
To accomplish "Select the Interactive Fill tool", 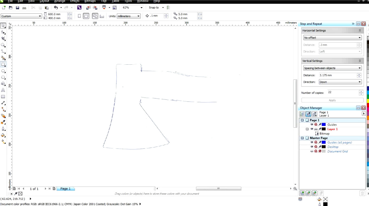I will pyautogui.click(x=3, y=142).
